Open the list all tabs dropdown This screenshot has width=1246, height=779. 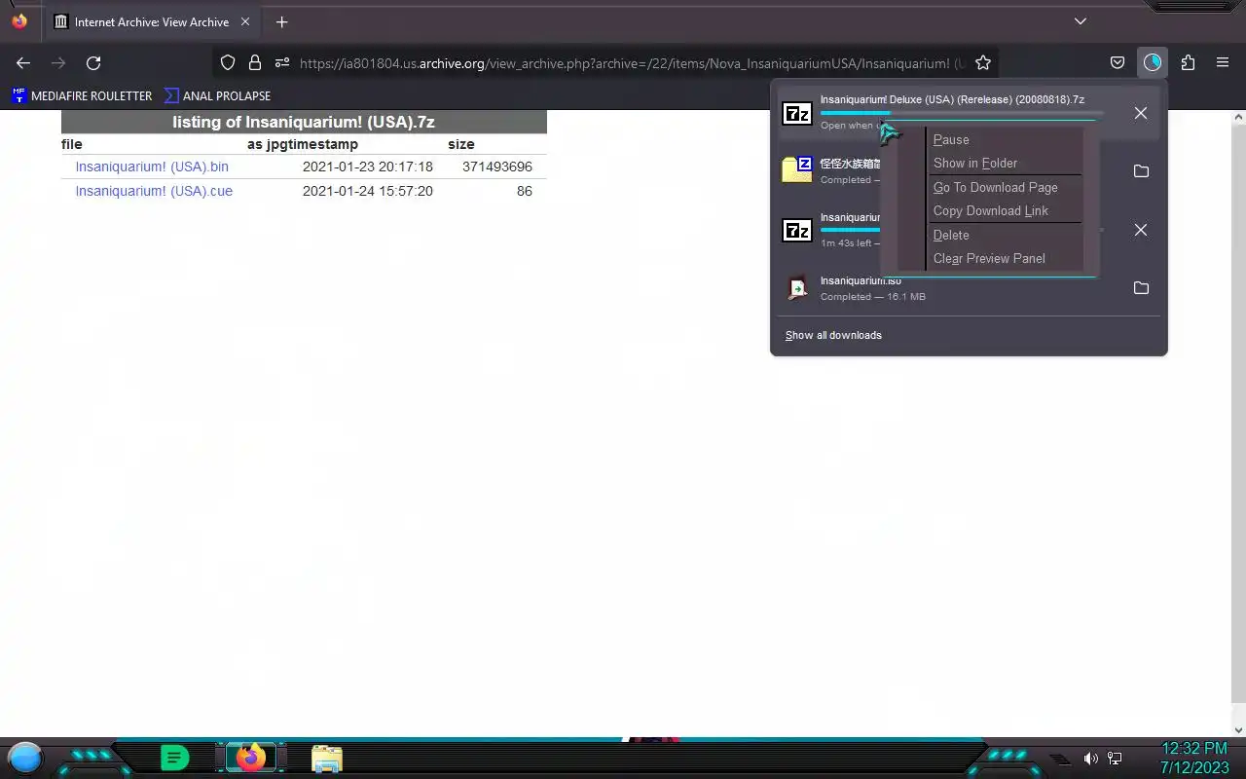pos(1081,21)
